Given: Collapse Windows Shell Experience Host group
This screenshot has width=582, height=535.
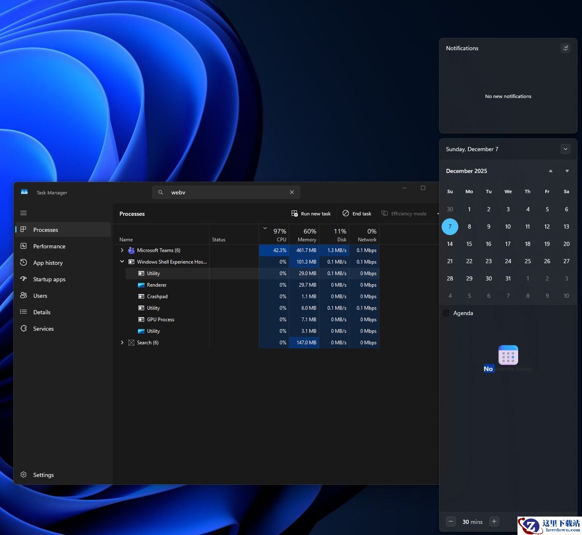Looking at the screenshot, I should coord(122,262).
